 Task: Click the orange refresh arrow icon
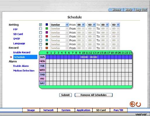[x=138, y=104]
